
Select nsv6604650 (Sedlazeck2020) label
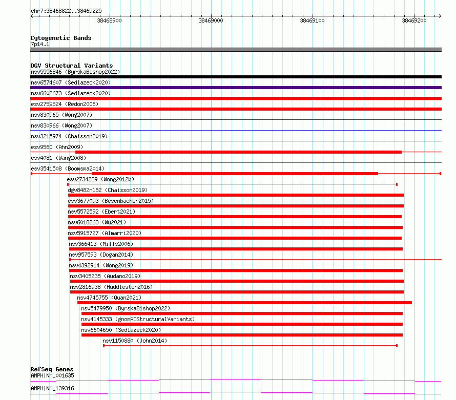tap(121, 330)
